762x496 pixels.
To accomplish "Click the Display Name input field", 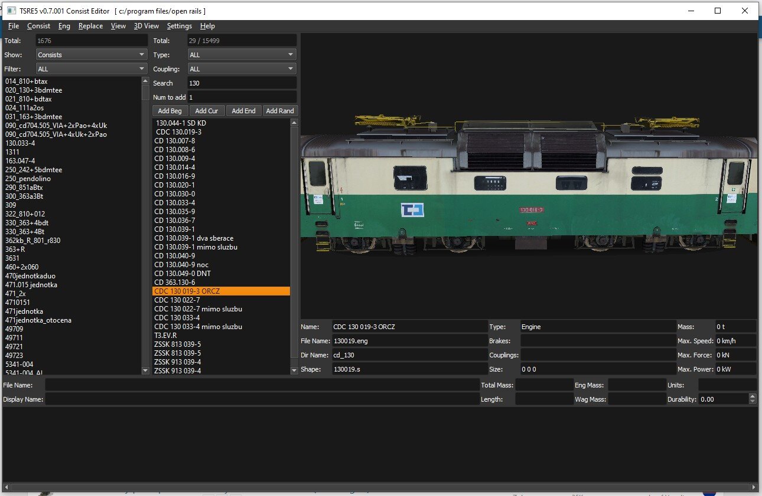I will point(262,399).
